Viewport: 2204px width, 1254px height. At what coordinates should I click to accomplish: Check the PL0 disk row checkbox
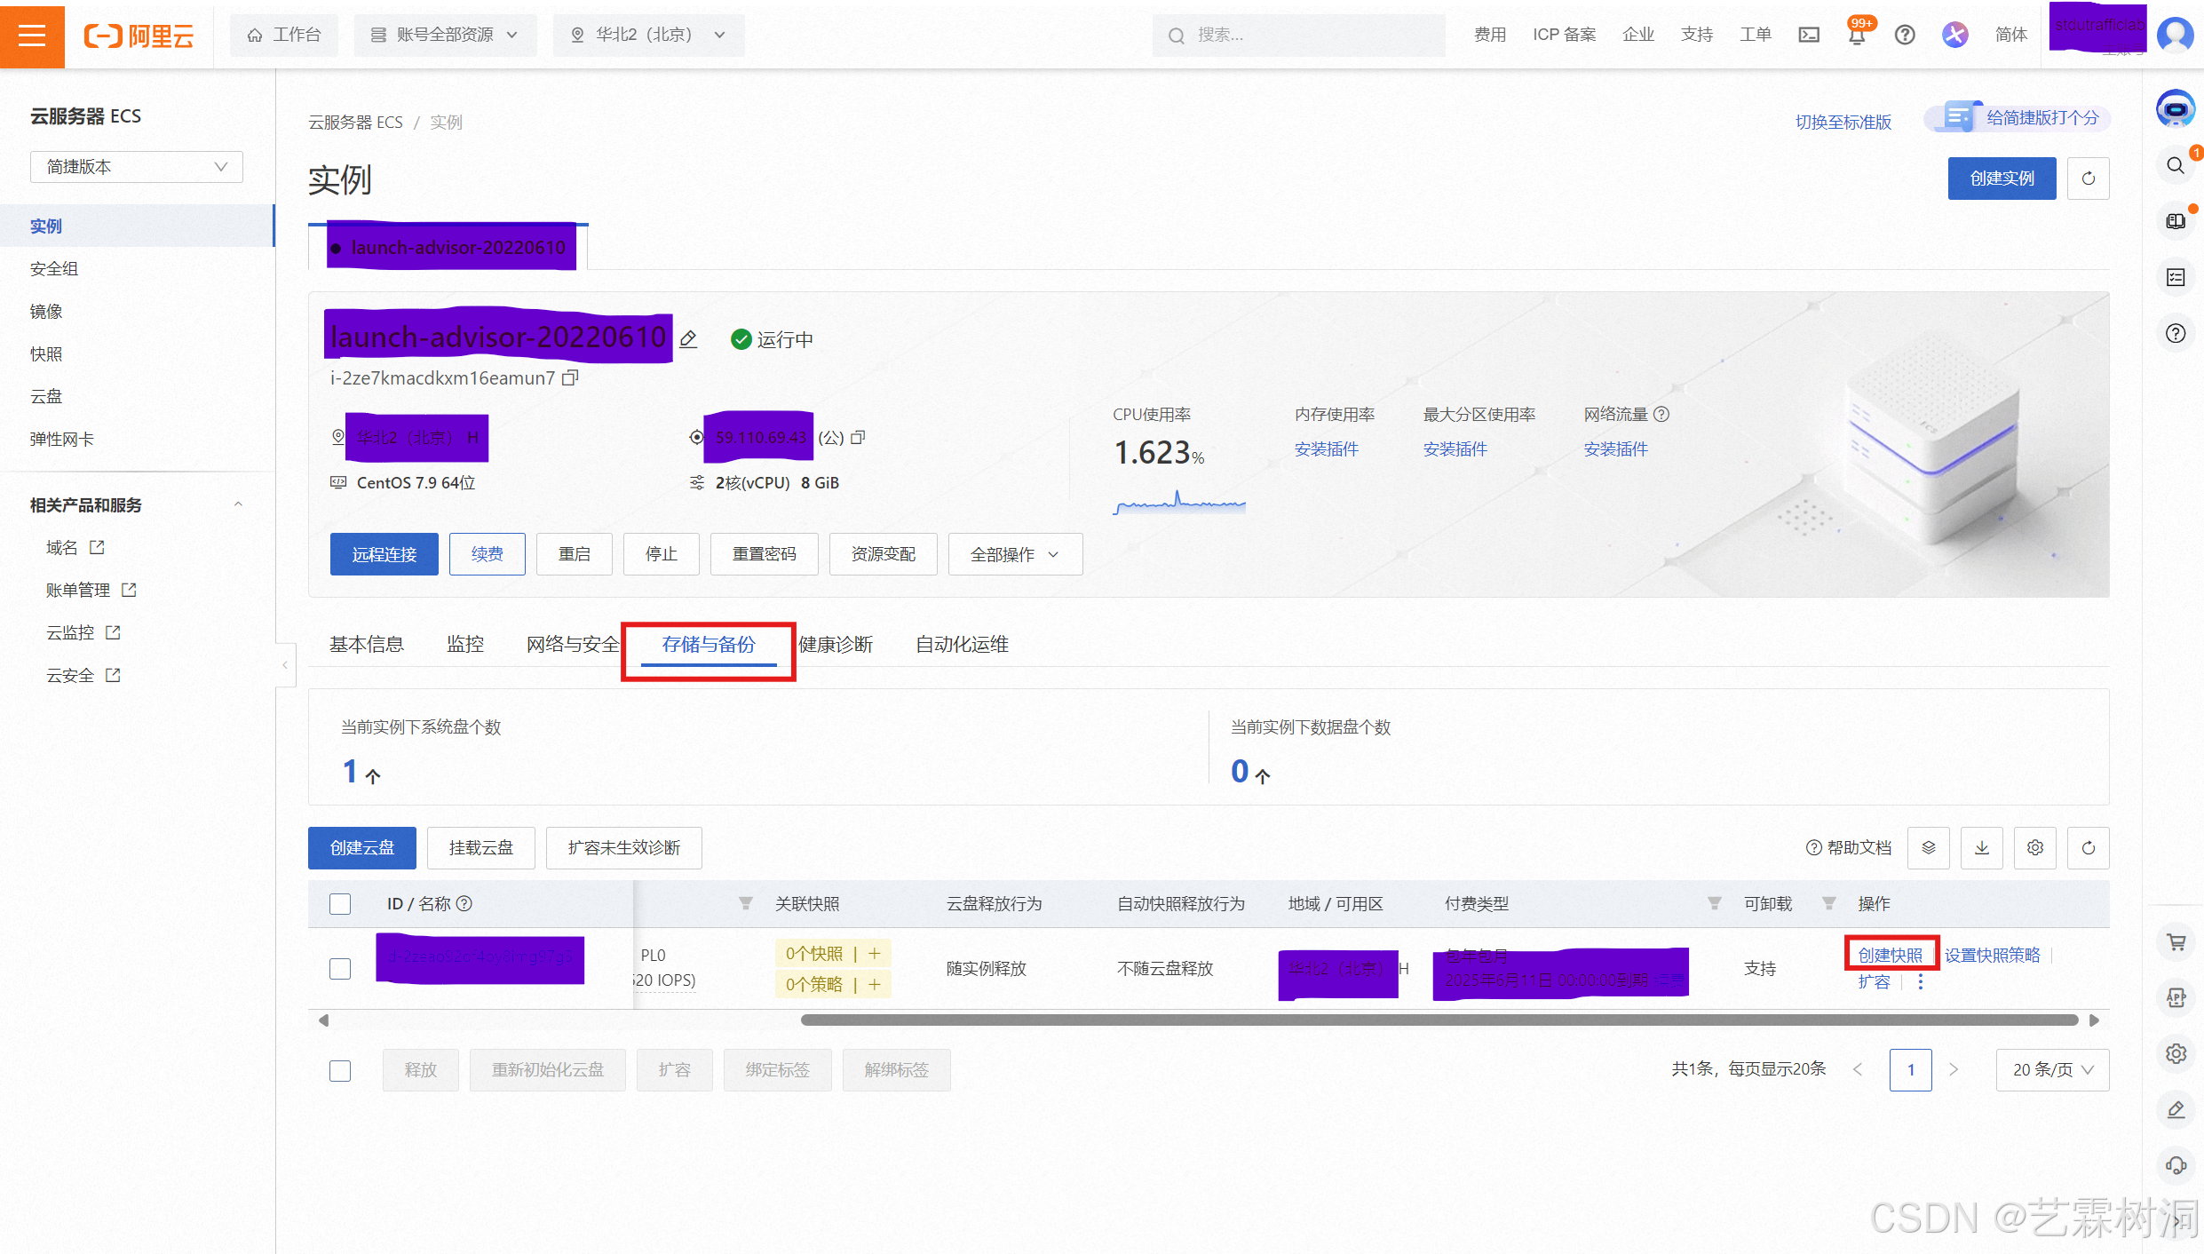(340, 969)
